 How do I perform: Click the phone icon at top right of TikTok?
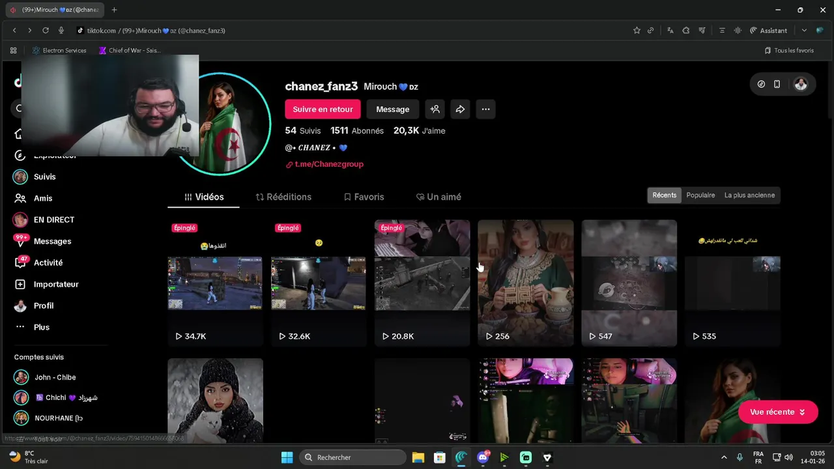[x=777, y=84]
